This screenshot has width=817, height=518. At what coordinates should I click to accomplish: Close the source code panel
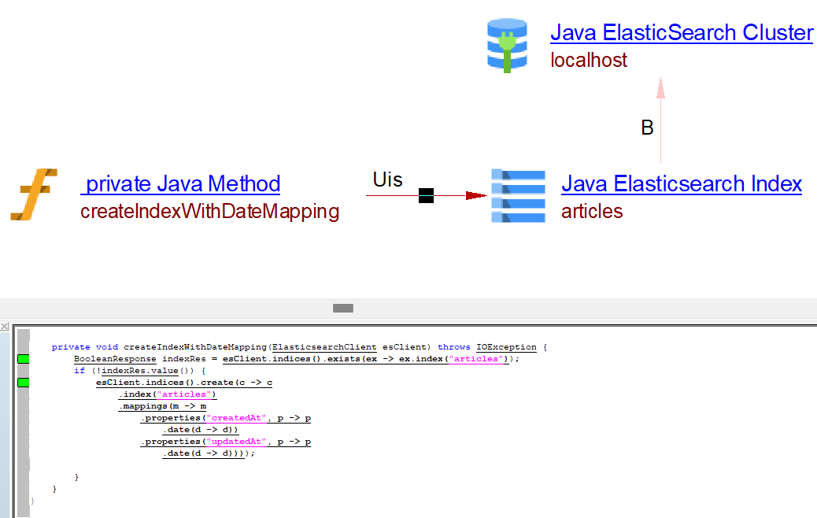coord(5,326)
